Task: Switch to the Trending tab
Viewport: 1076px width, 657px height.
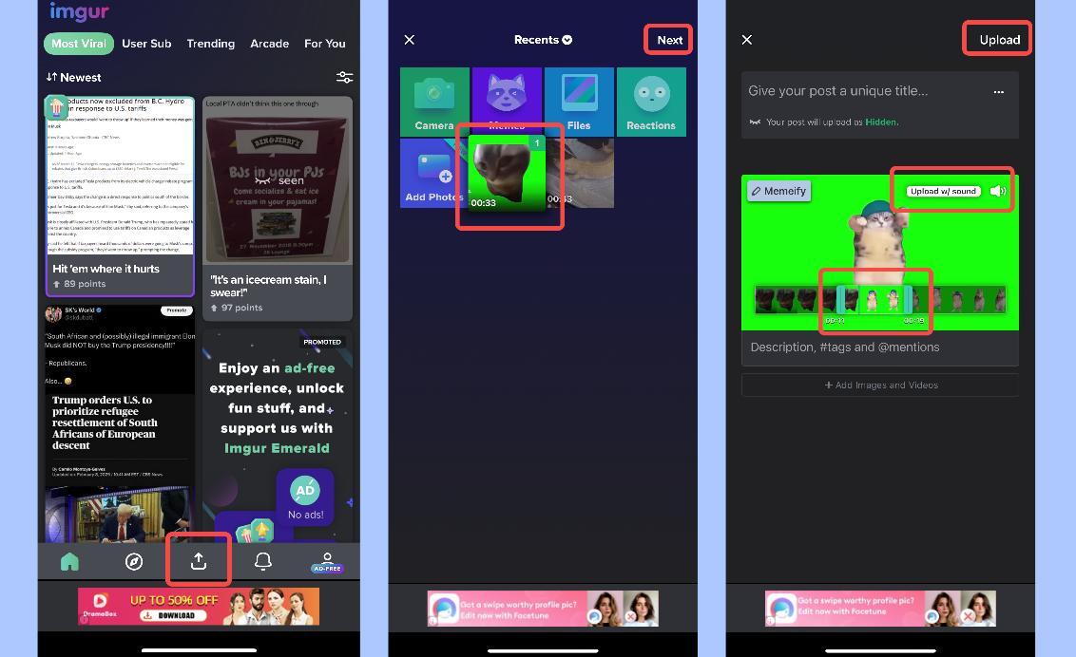Action: 210,43
